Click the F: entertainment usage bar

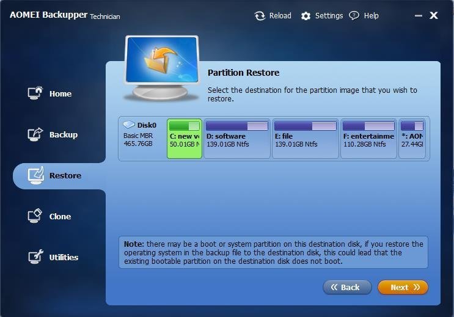click(x=368, y=126)
